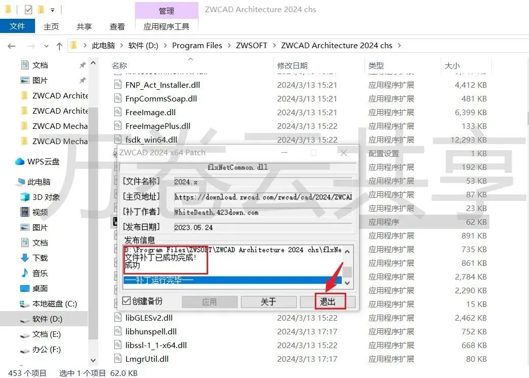Viewport: 529px width, 378px height.
Task: Open 下载 folder in sidebar
Action: tap(40, 258)
